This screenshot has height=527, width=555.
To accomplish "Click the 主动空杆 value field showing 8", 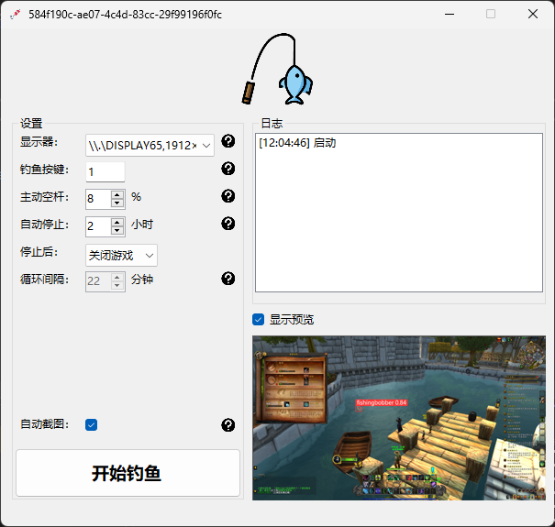I will click(98, 199).
